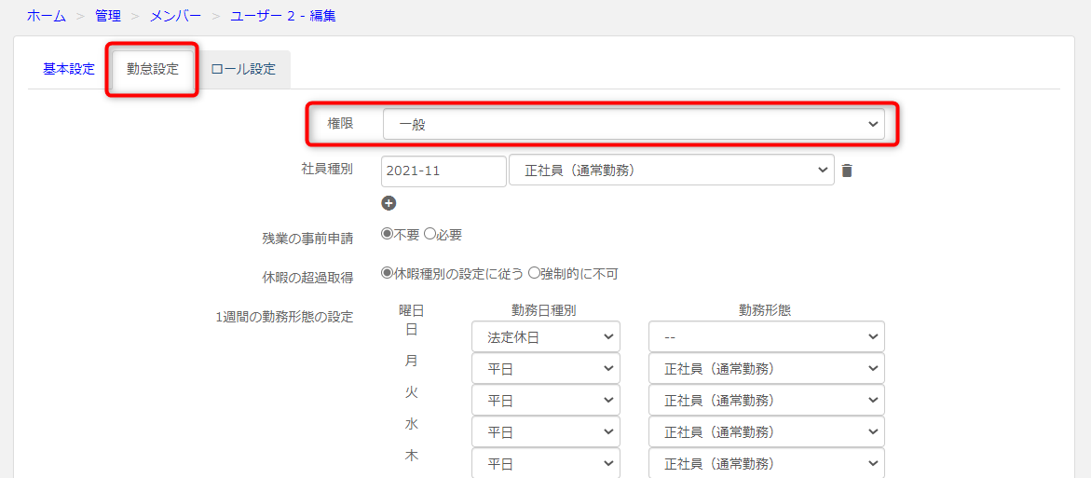The image size is (1091, 478).
Task: Click the 権限 label
Action: point(340,123)
